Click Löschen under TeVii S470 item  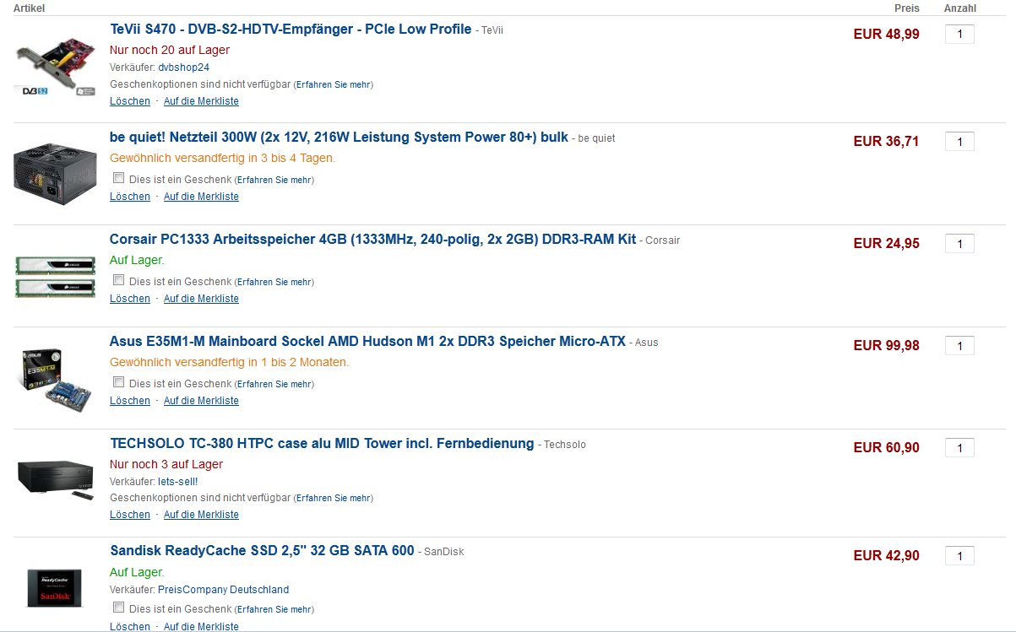coord(130,101)
